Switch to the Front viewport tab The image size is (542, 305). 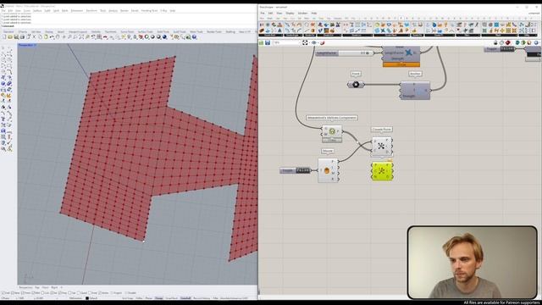[x=45, y=287]
